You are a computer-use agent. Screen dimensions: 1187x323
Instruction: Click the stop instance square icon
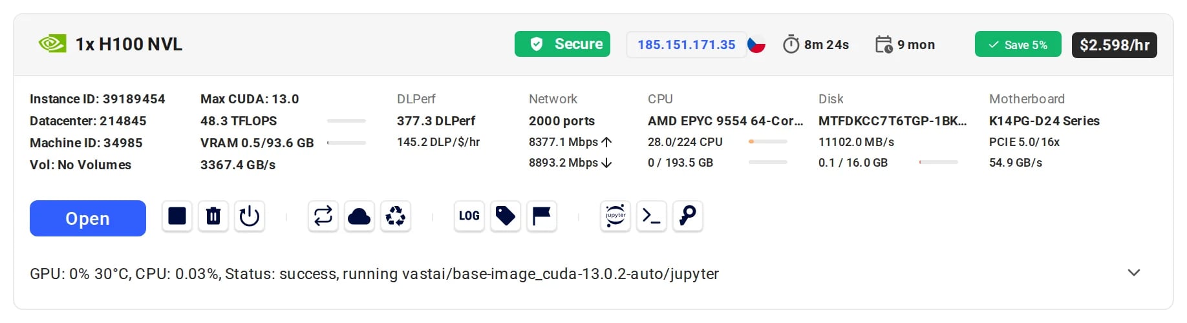(177, 216)
